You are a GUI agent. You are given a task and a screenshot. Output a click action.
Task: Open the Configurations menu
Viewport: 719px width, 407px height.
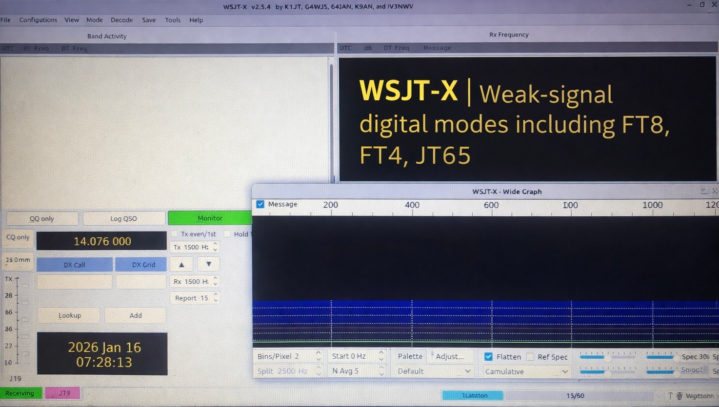coord(38,20)
